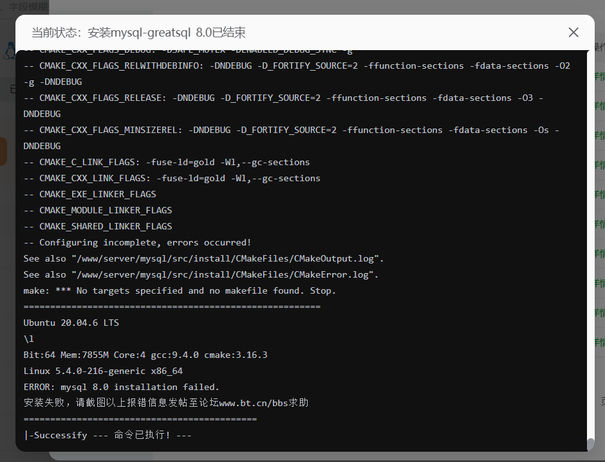Viewport: 605px width, 462px height.
Task: Click the CMAKE_CXX_FLAGS_RELWITHDEBINFO log line
Action: pyautogui.click(x=297, y=74)
